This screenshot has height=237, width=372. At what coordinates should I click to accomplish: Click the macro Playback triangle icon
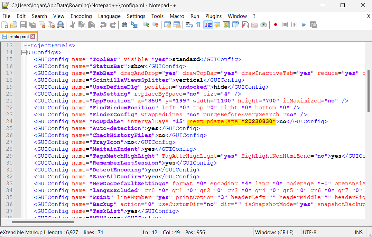pos(294,25)
